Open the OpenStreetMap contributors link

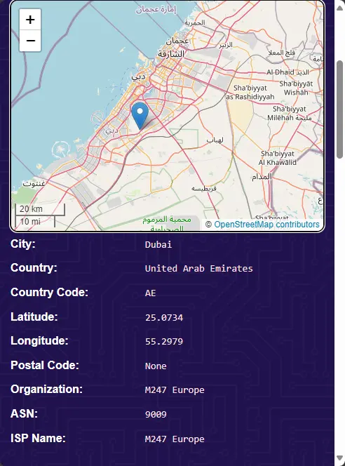266,225
